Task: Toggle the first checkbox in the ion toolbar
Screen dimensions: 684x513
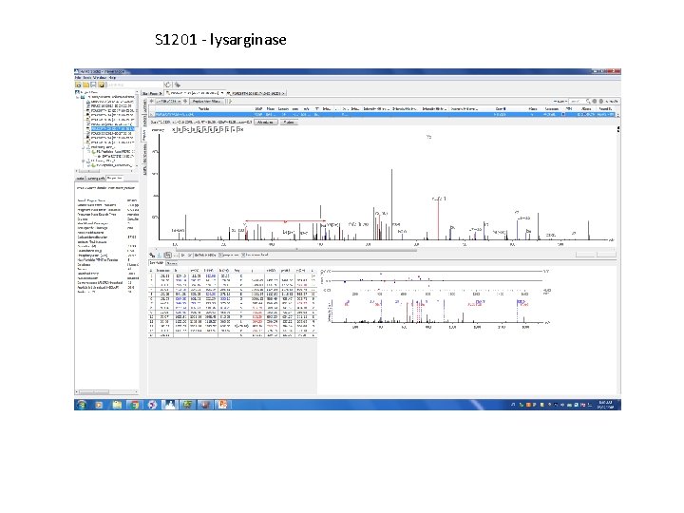Action: pyautogui.click(x=220, y=255)
